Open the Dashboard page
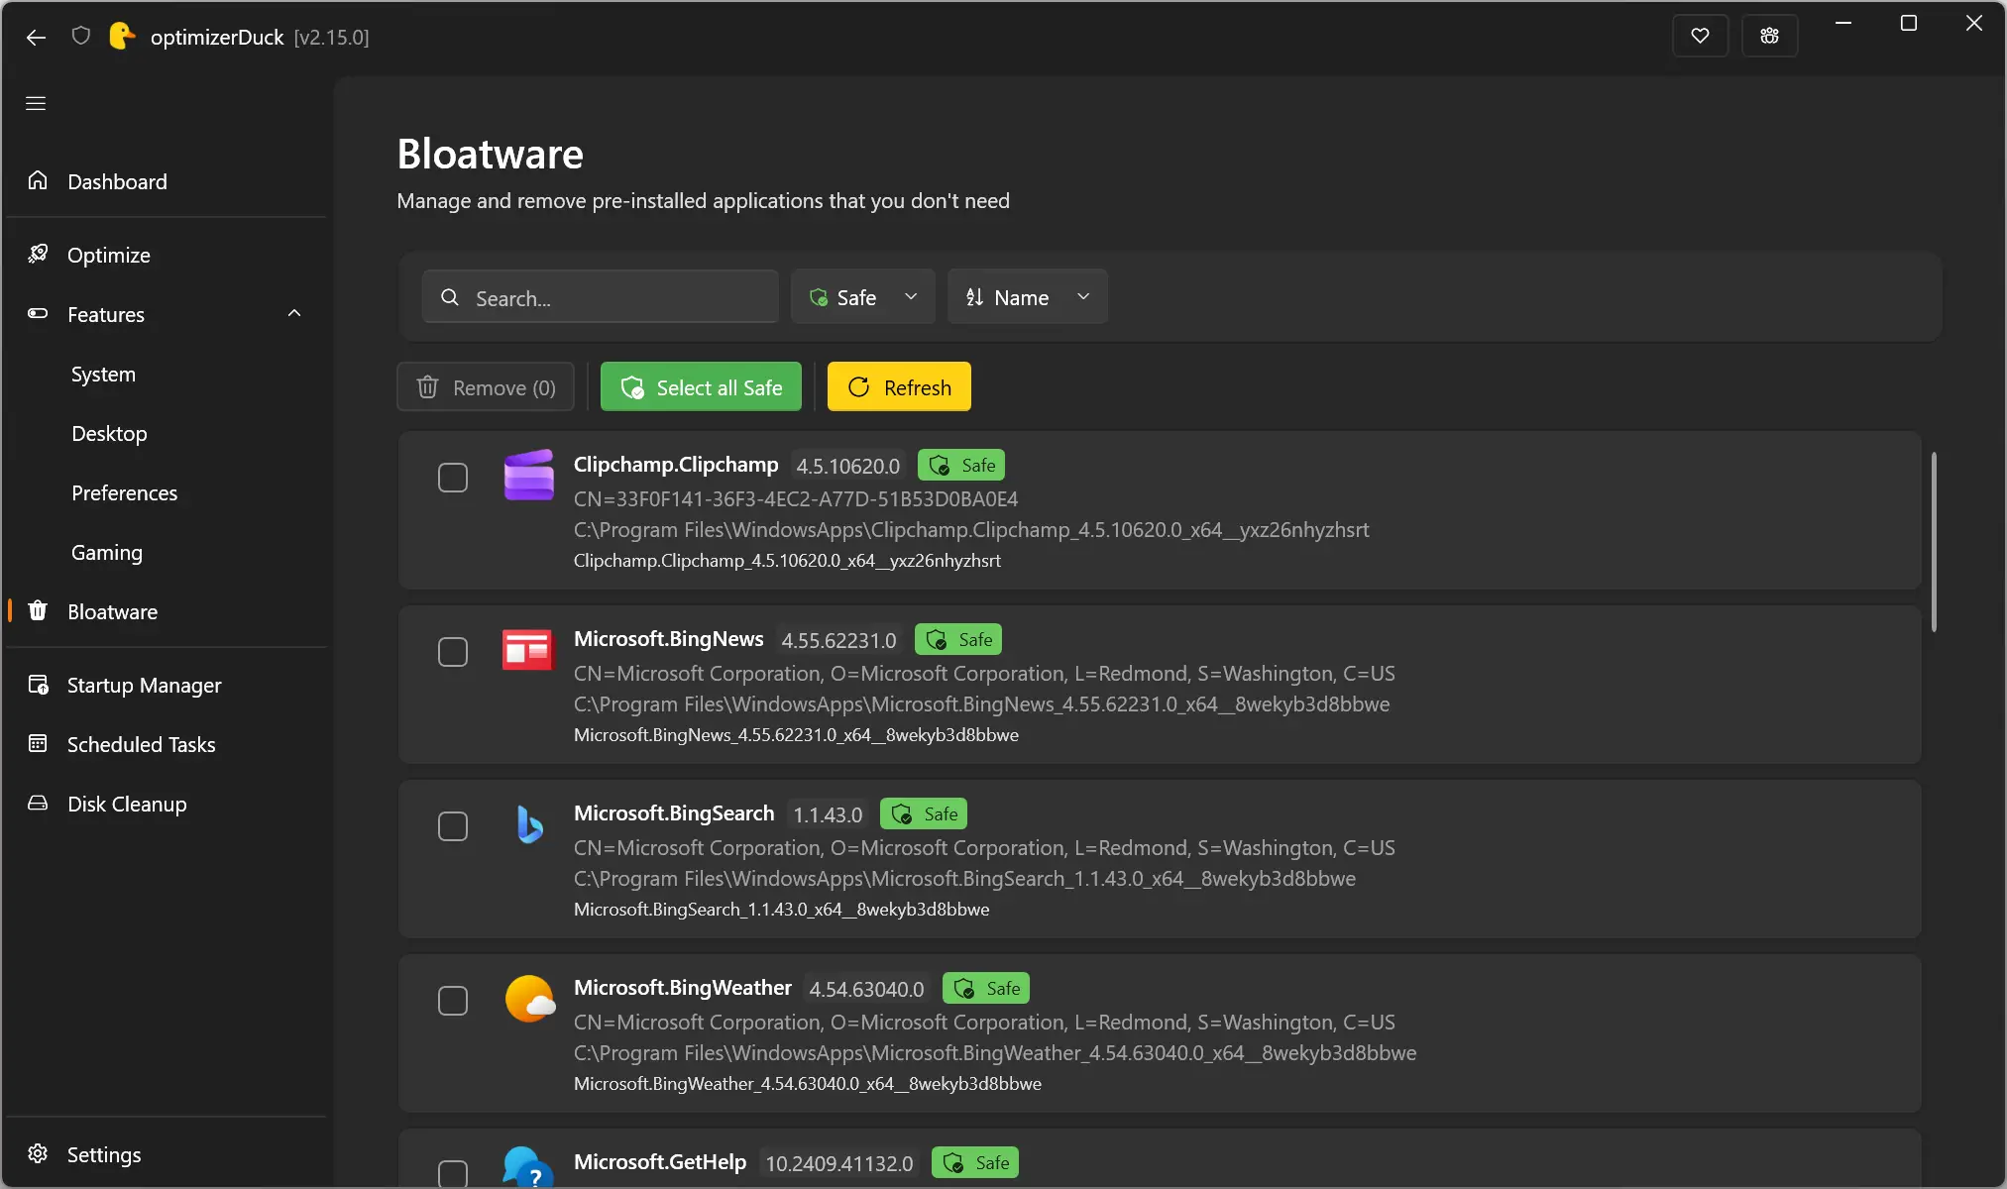The height and width of the screenshot is (1189, 2007). (167, 181)
